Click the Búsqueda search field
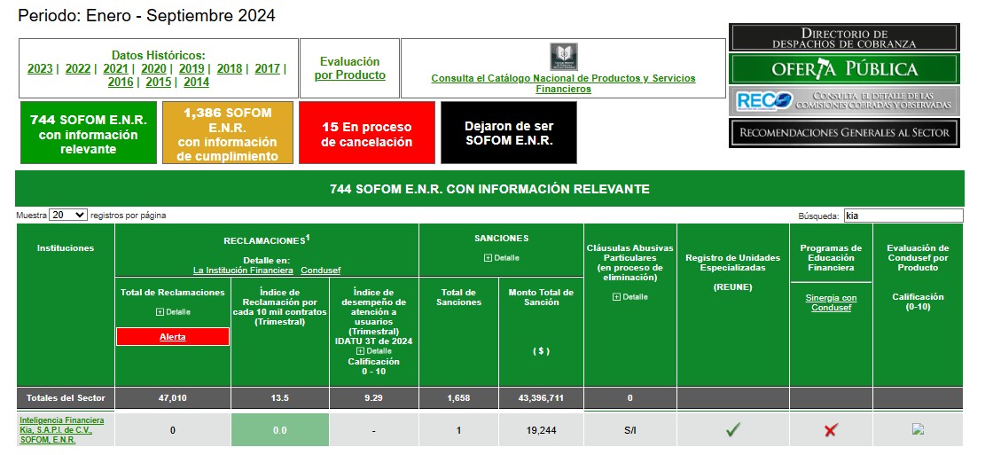 click(902, 216)
